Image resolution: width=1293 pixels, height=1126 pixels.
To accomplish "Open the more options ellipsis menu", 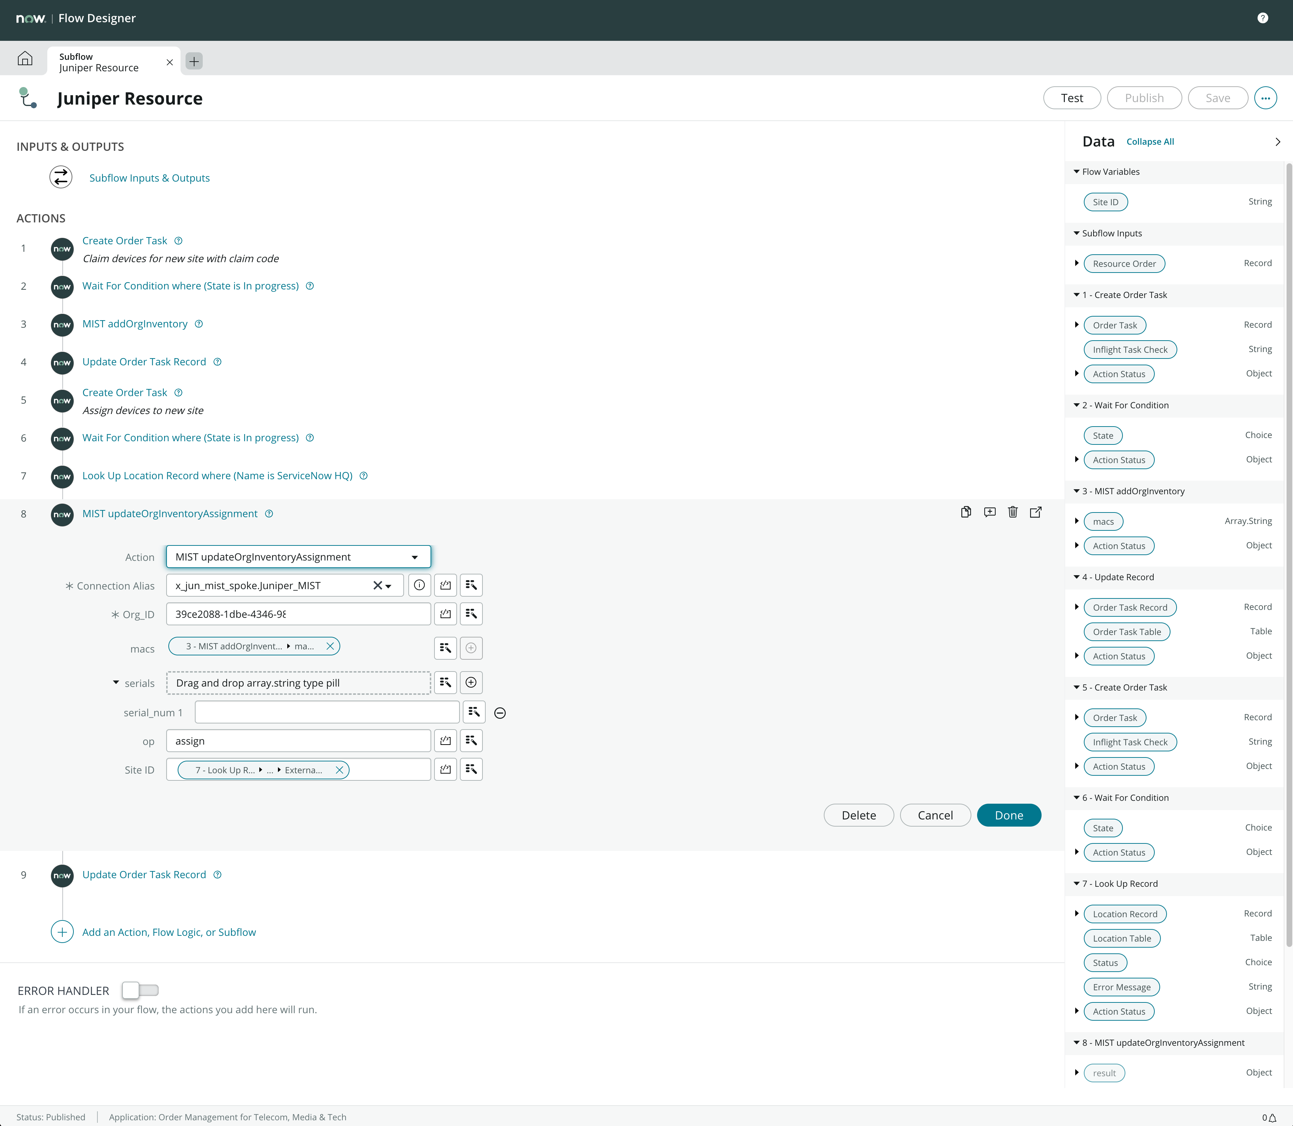I will click(1265, 98).
